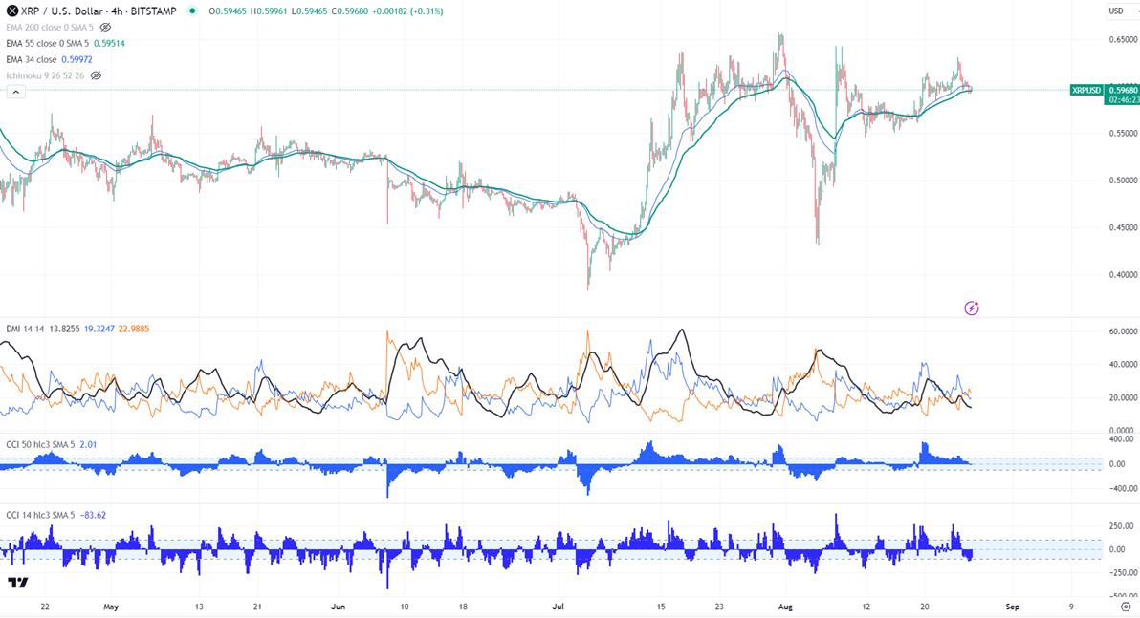Click the XRPUSD price line label
This screenshot has height=618, width=1140.
tap(1086, 90)
